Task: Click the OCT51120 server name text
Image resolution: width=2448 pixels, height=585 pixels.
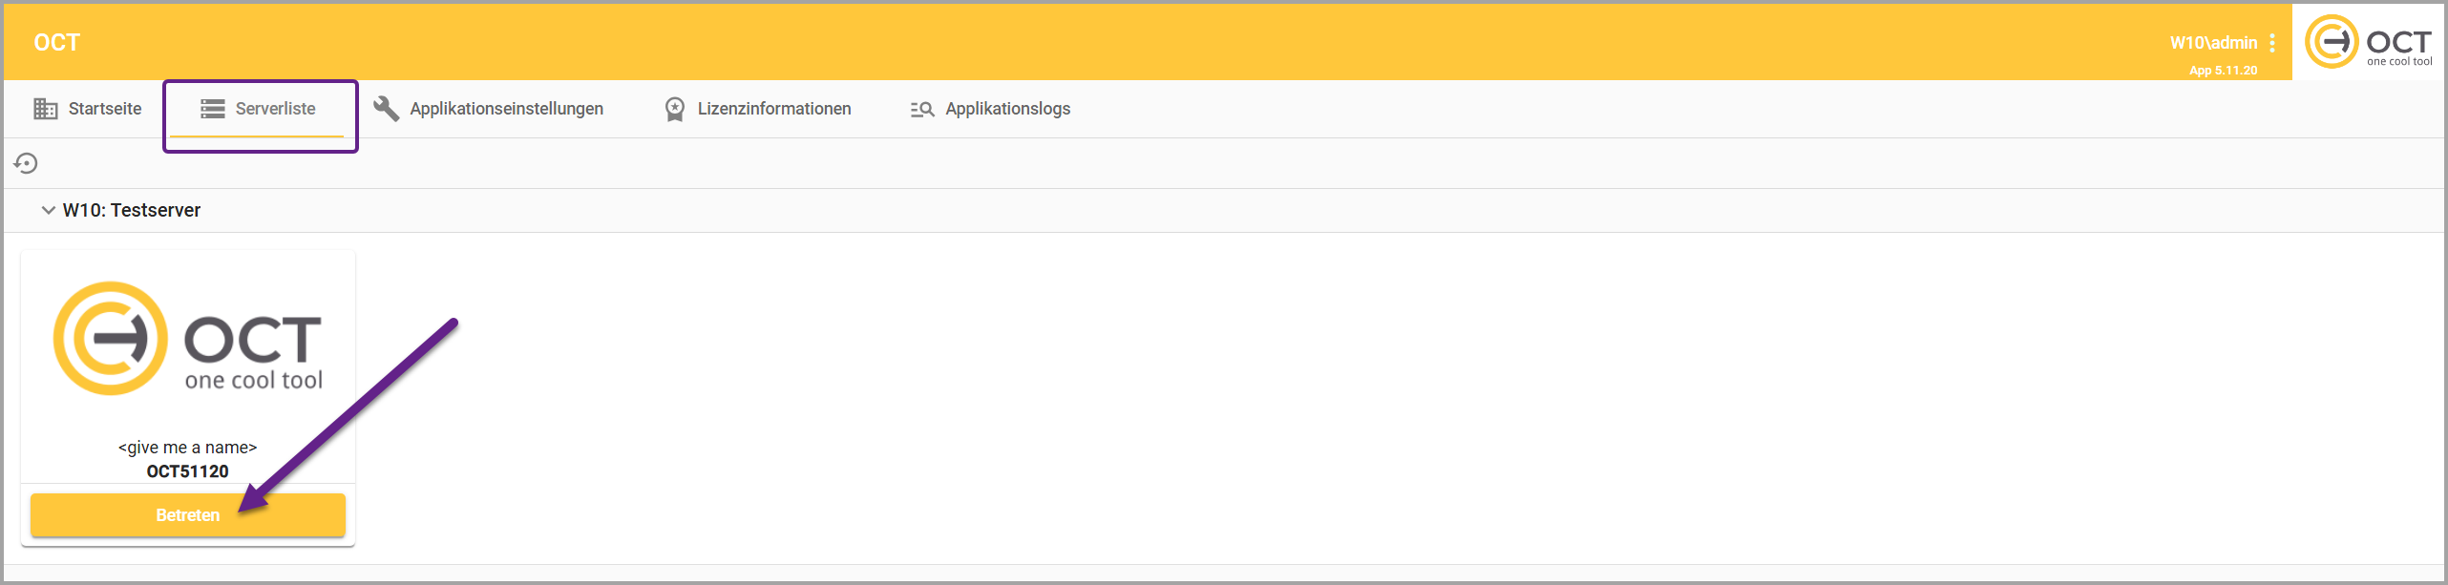Action: (x=187, y=471)
